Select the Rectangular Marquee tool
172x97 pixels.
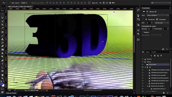point(2,14)
